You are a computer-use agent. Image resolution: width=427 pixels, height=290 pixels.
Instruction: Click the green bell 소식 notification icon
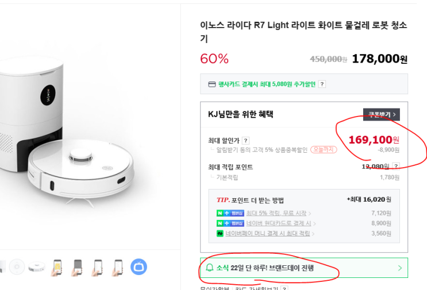click(x=209, y=268)
